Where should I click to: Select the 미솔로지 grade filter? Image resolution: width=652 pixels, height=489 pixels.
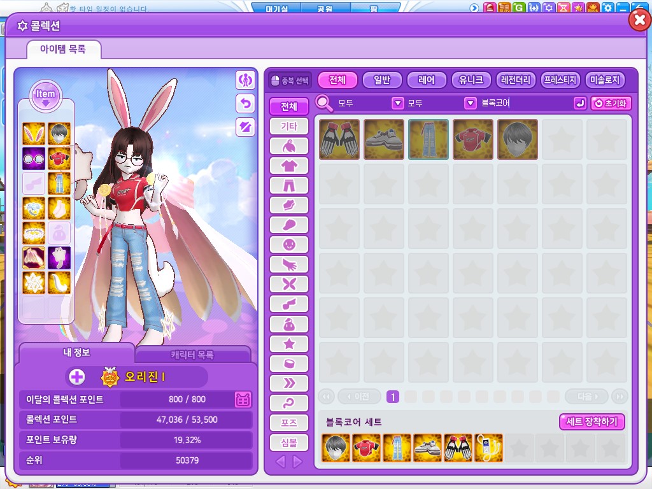[605, 80]
